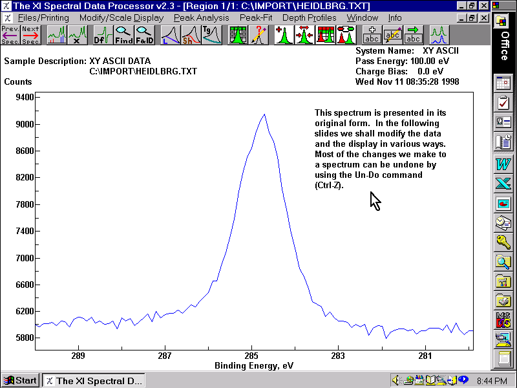
Task: Open the Depth Profiles menu
Action: (x=309, y=17)
